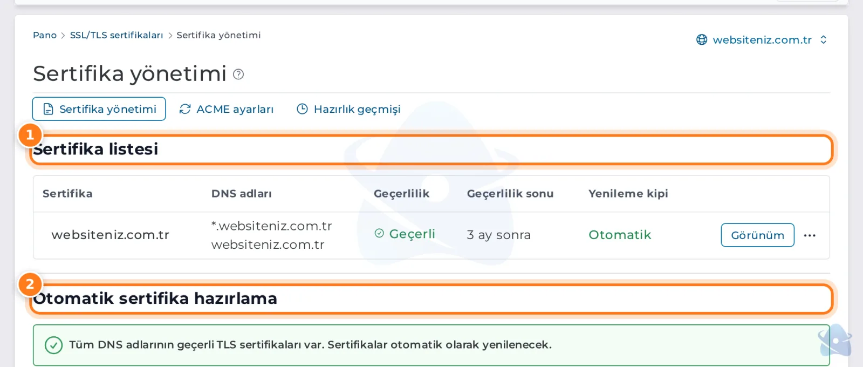Switch to the Sertifika yönetimi tab
The image size is (863, 367).
(99, 109)
